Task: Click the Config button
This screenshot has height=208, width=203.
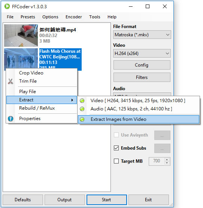Action: pos(142,65)
